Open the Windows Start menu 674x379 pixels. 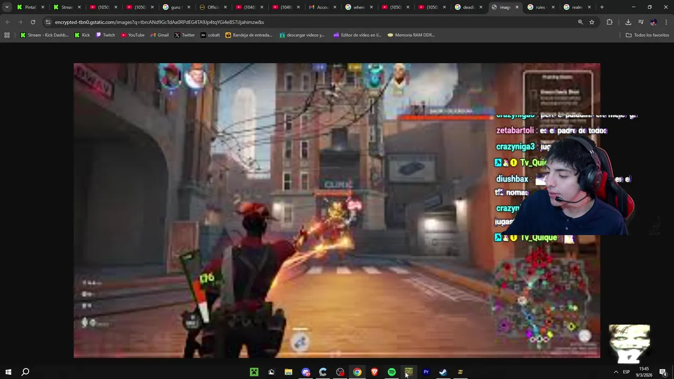coord(8,372)
